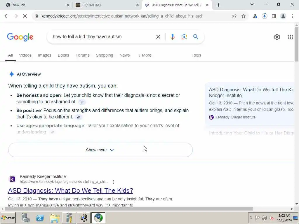Click the muted volume tray icon
Viewport: 299px width, 224px height.
click(271, 218)
